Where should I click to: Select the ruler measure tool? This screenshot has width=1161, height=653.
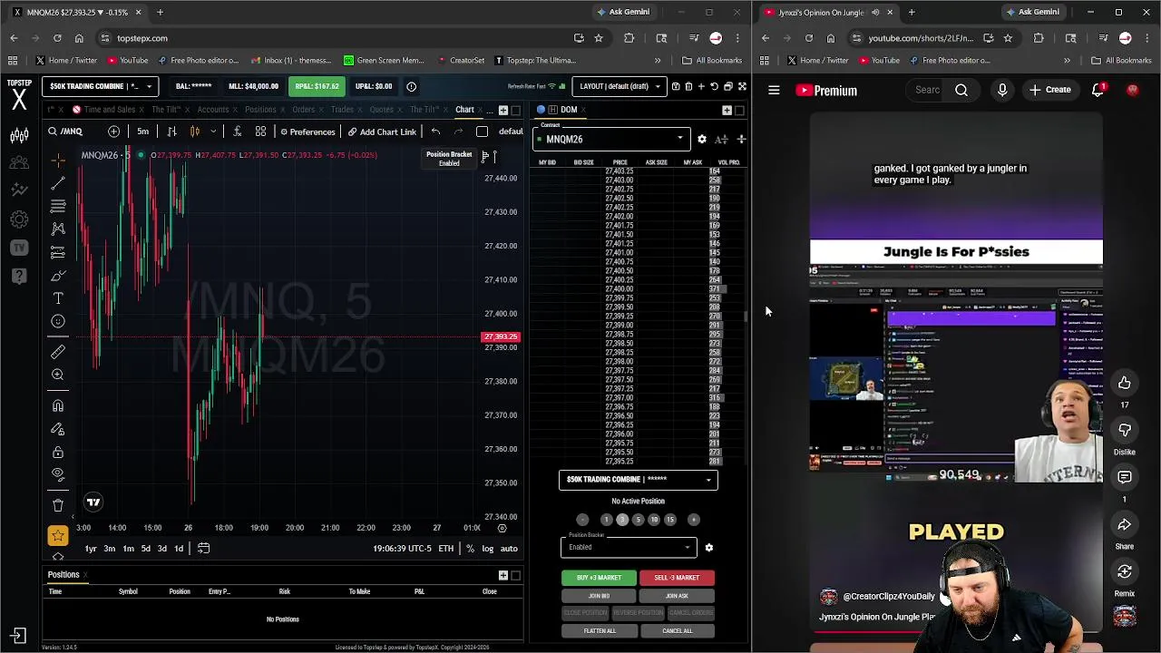[58, 351]
